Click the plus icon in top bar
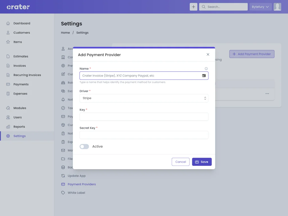This screenshot has height=216, width=288. (x=193, y=7)
